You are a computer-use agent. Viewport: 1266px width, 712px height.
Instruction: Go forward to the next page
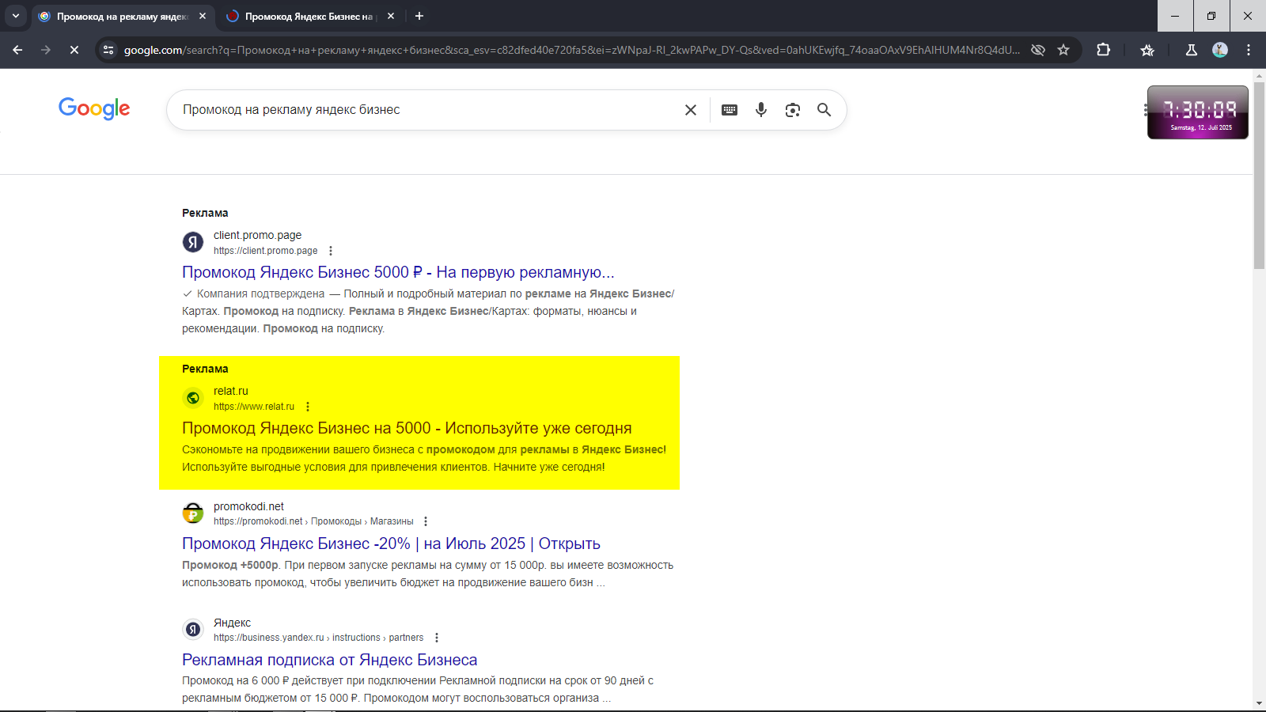click(x=46, y=50)
